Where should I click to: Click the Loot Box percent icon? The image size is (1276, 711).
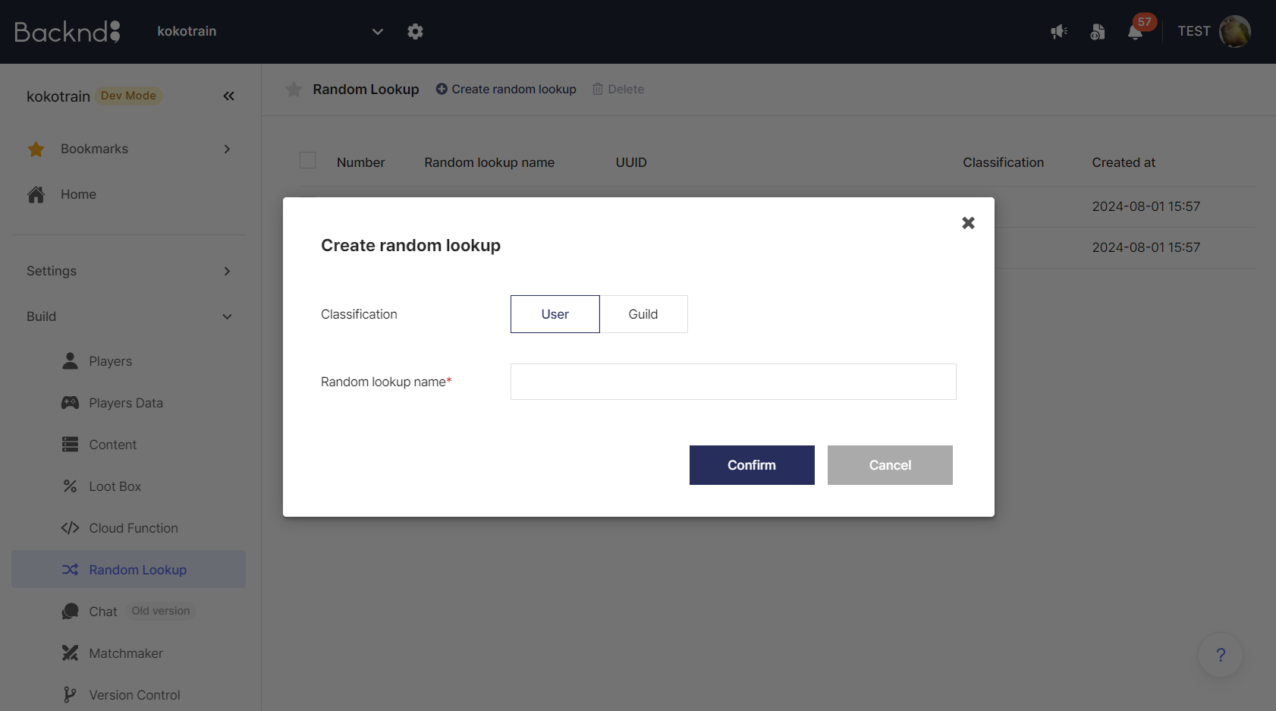click(70, 486)
